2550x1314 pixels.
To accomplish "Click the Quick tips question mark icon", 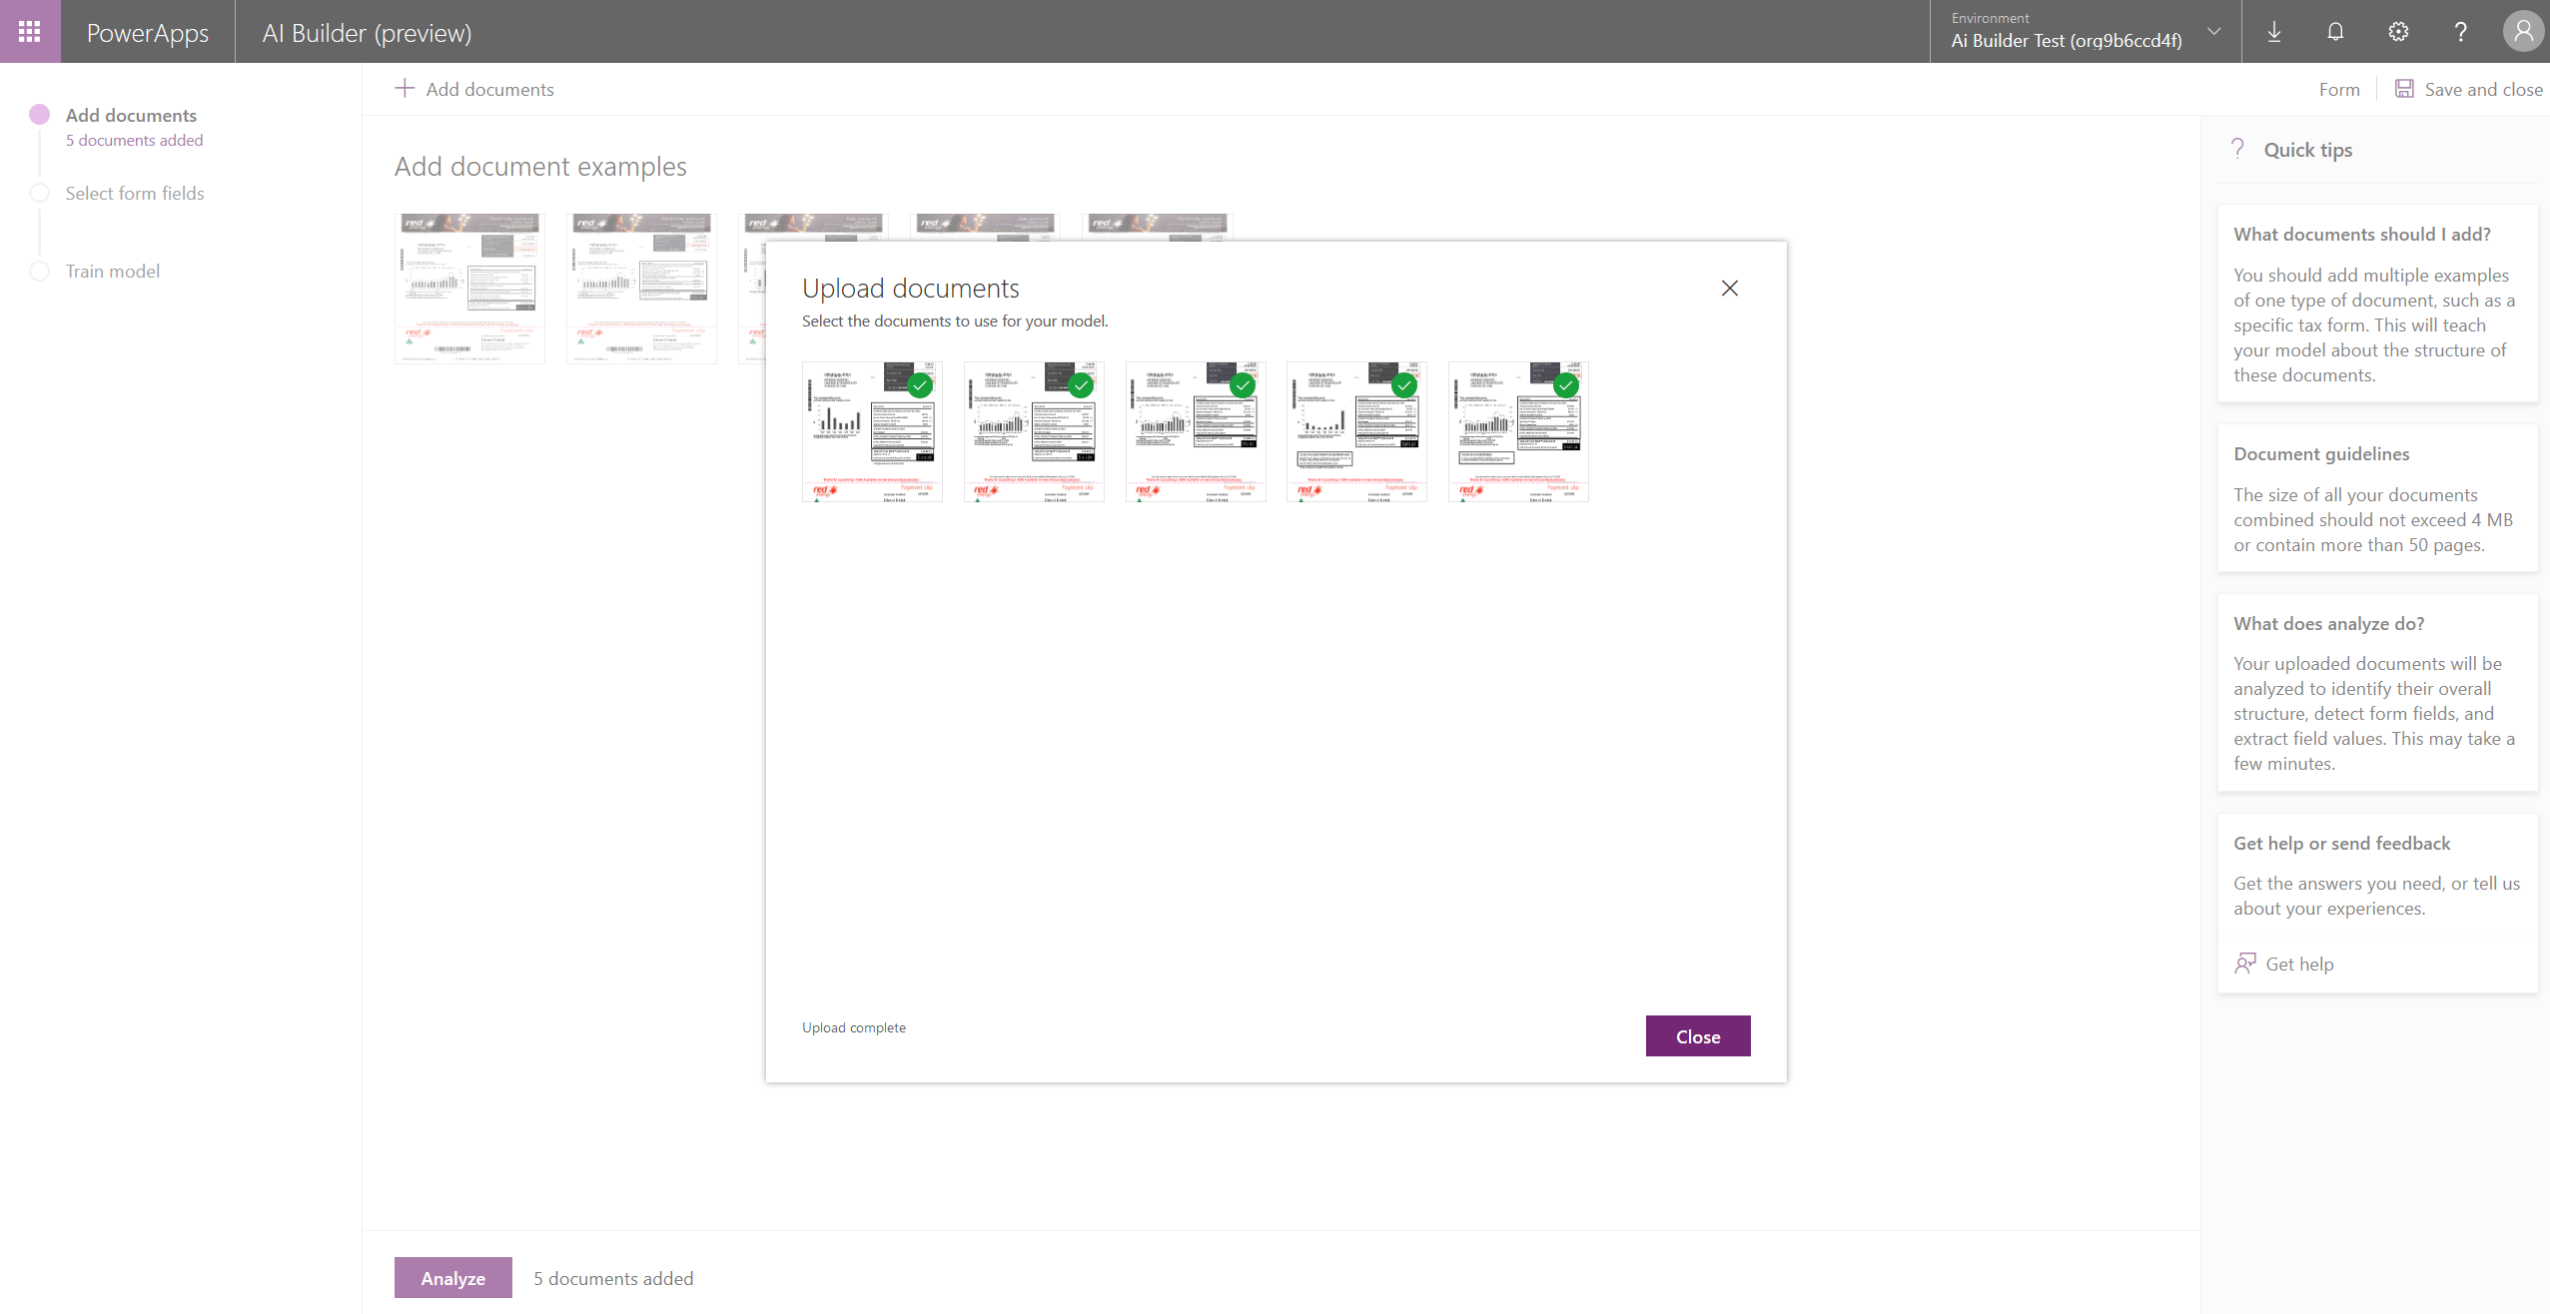I will pyautogui.click(x=2238, y=149).
